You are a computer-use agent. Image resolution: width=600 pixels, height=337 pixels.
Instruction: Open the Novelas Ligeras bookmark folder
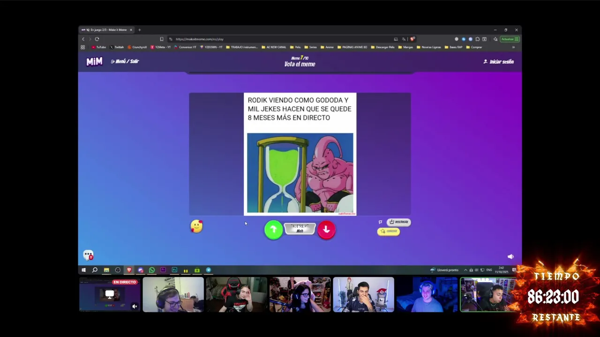tap(429, 47)
